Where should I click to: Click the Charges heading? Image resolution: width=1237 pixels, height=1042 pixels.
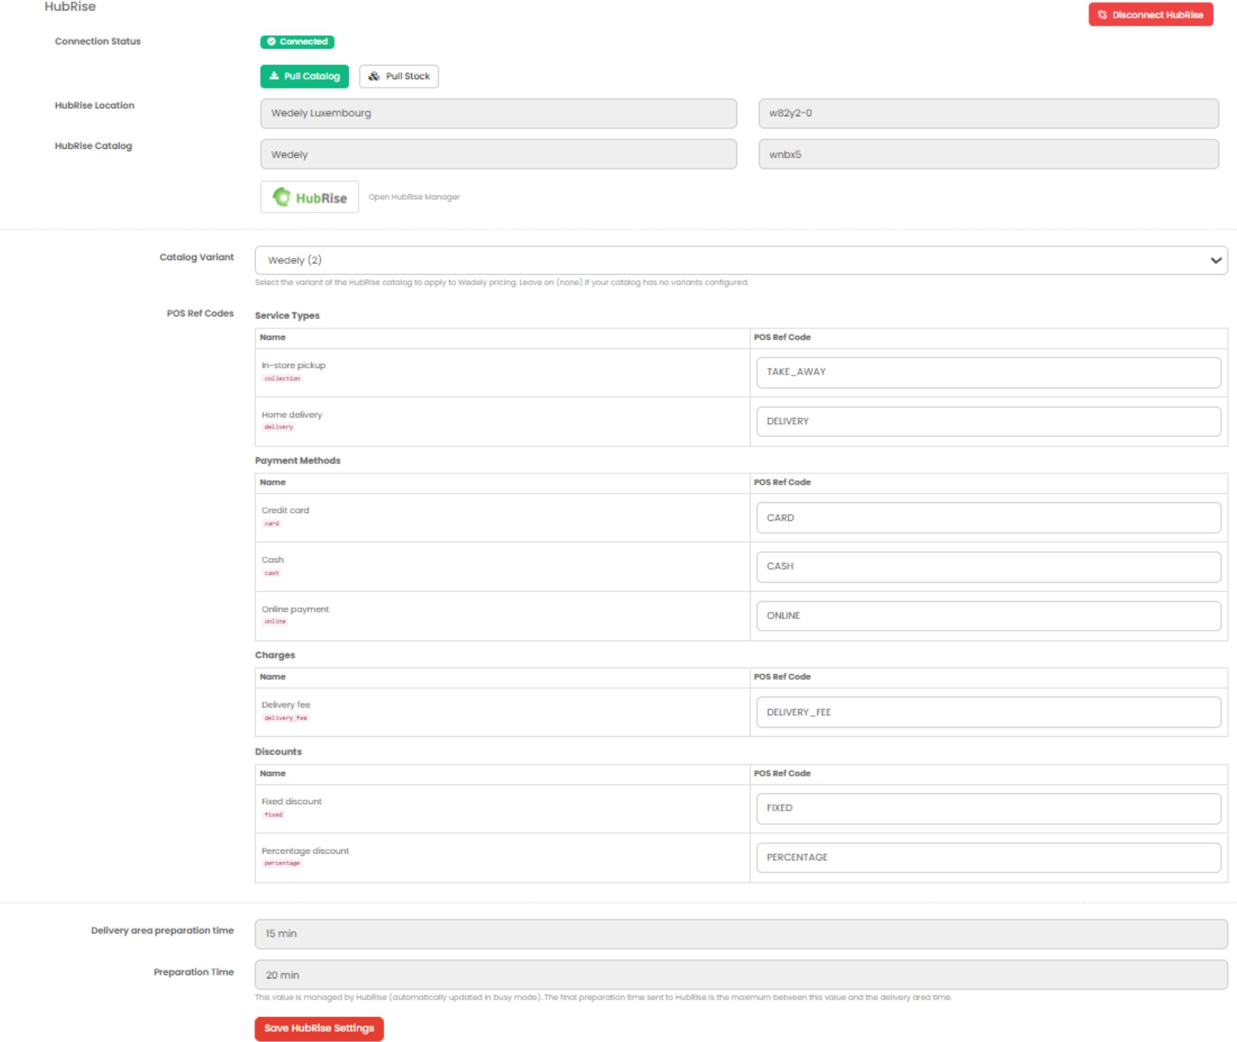click(275, 655)
